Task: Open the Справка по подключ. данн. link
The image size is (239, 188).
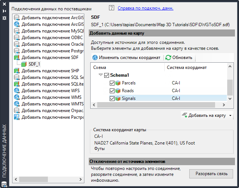Action: 145,8
